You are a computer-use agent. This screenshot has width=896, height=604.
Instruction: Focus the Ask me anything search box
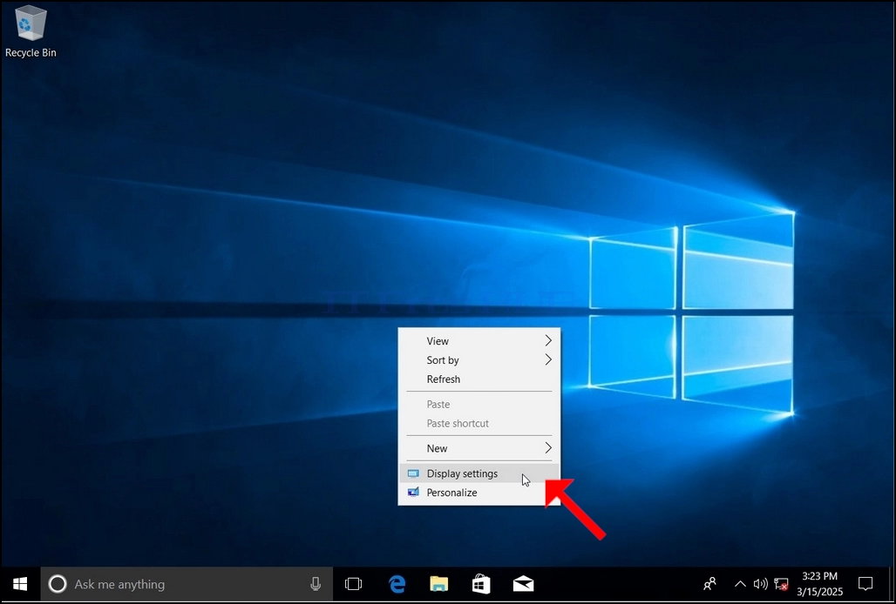[x=187, y=584]
